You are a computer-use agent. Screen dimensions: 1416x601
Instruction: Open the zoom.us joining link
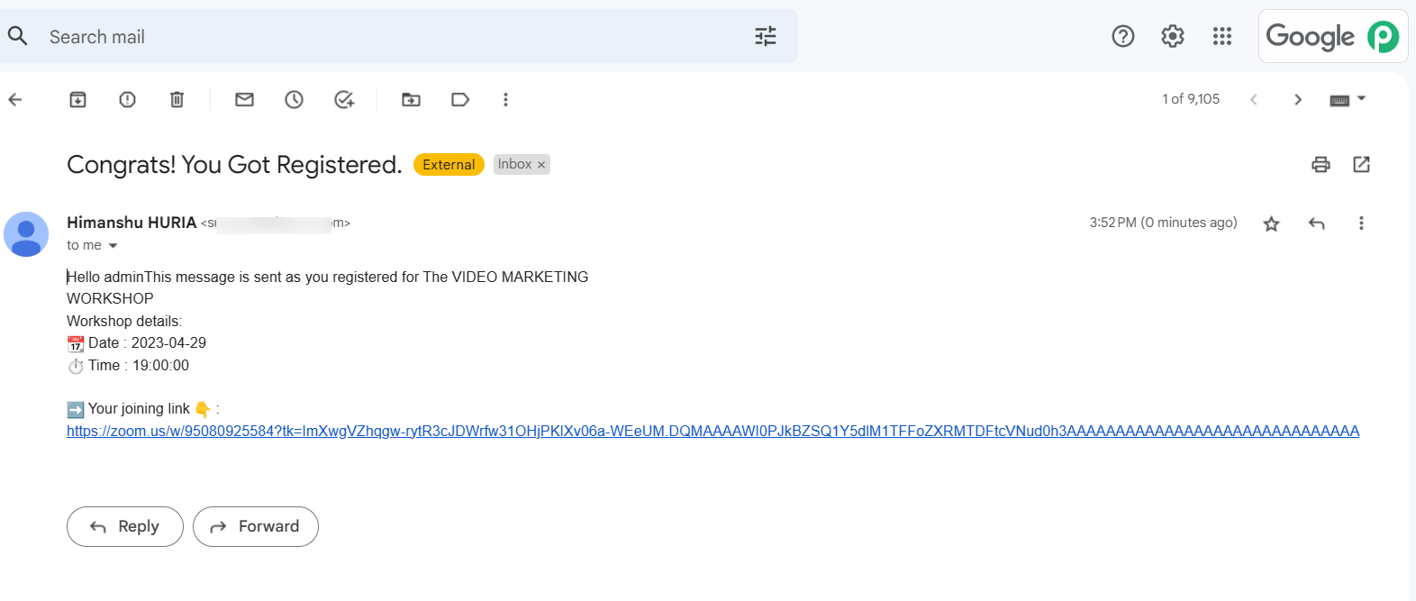[713, 431]
